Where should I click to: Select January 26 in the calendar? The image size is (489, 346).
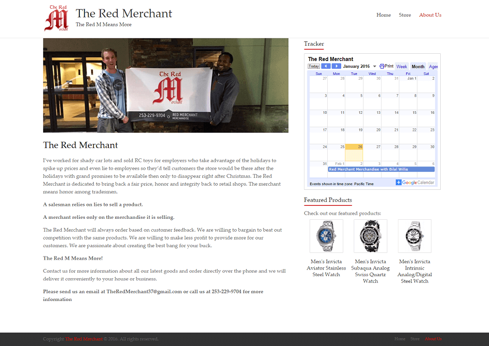click(x=354, y=153)
